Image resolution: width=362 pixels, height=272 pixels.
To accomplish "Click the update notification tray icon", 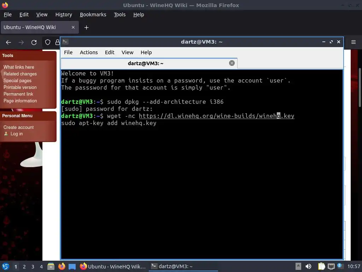I will [340, 266].
